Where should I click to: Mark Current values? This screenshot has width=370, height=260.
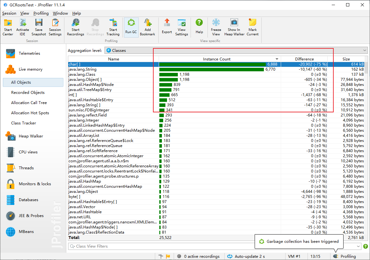tap(252, 27)
